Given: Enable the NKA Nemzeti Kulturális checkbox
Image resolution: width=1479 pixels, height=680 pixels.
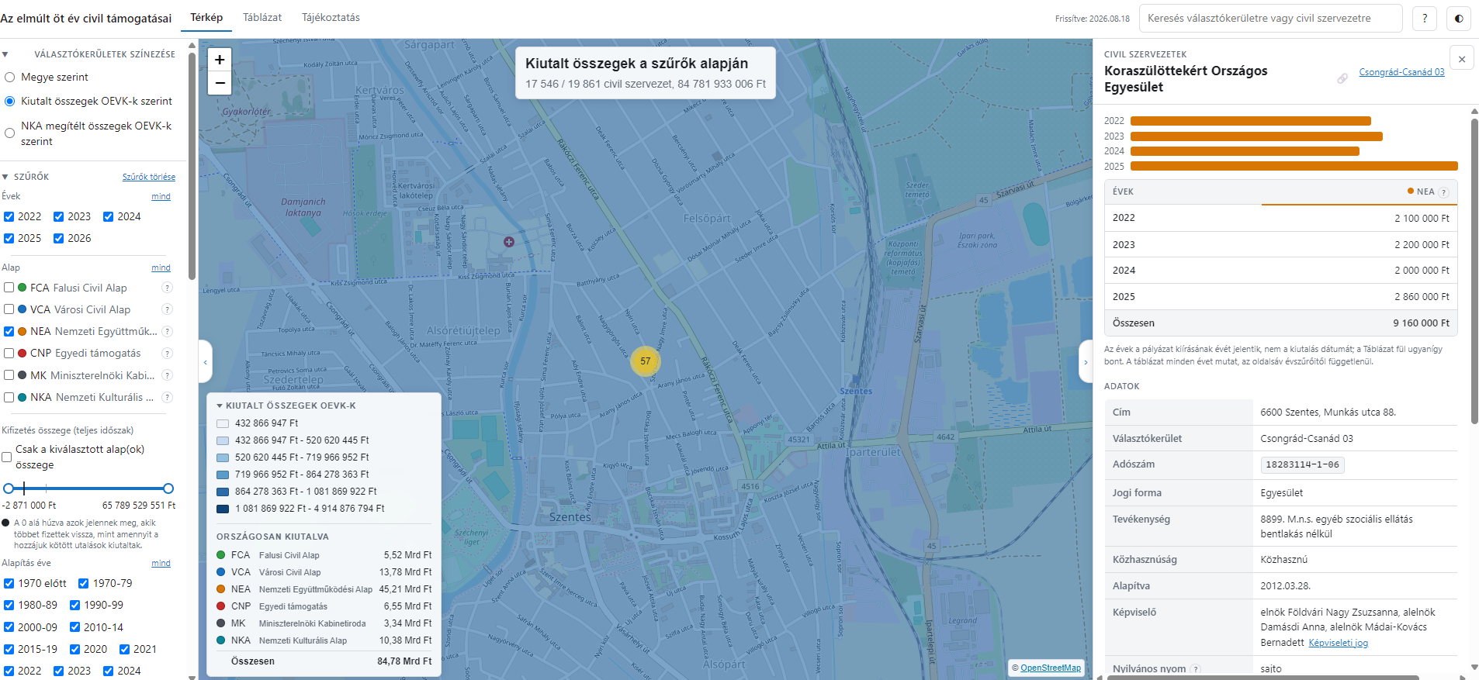Looking at the screenshot, I should (x=9, y=397).
